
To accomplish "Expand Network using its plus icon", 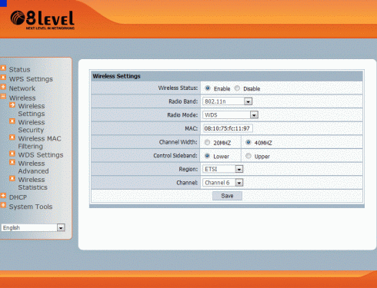I will pyautogui.click(x=3, y=87).
